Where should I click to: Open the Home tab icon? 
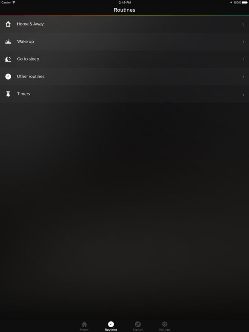(x=84, y=324)
